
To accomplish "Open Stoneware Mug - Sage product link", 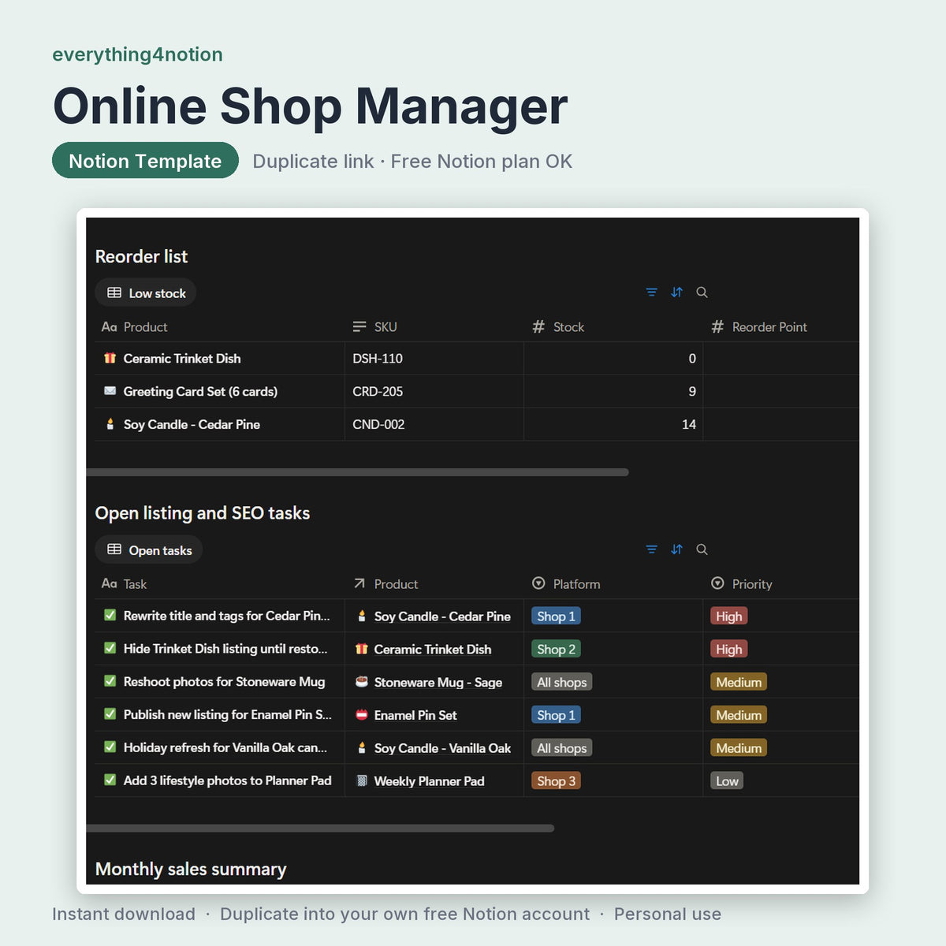I will click(x=438, y=682).
